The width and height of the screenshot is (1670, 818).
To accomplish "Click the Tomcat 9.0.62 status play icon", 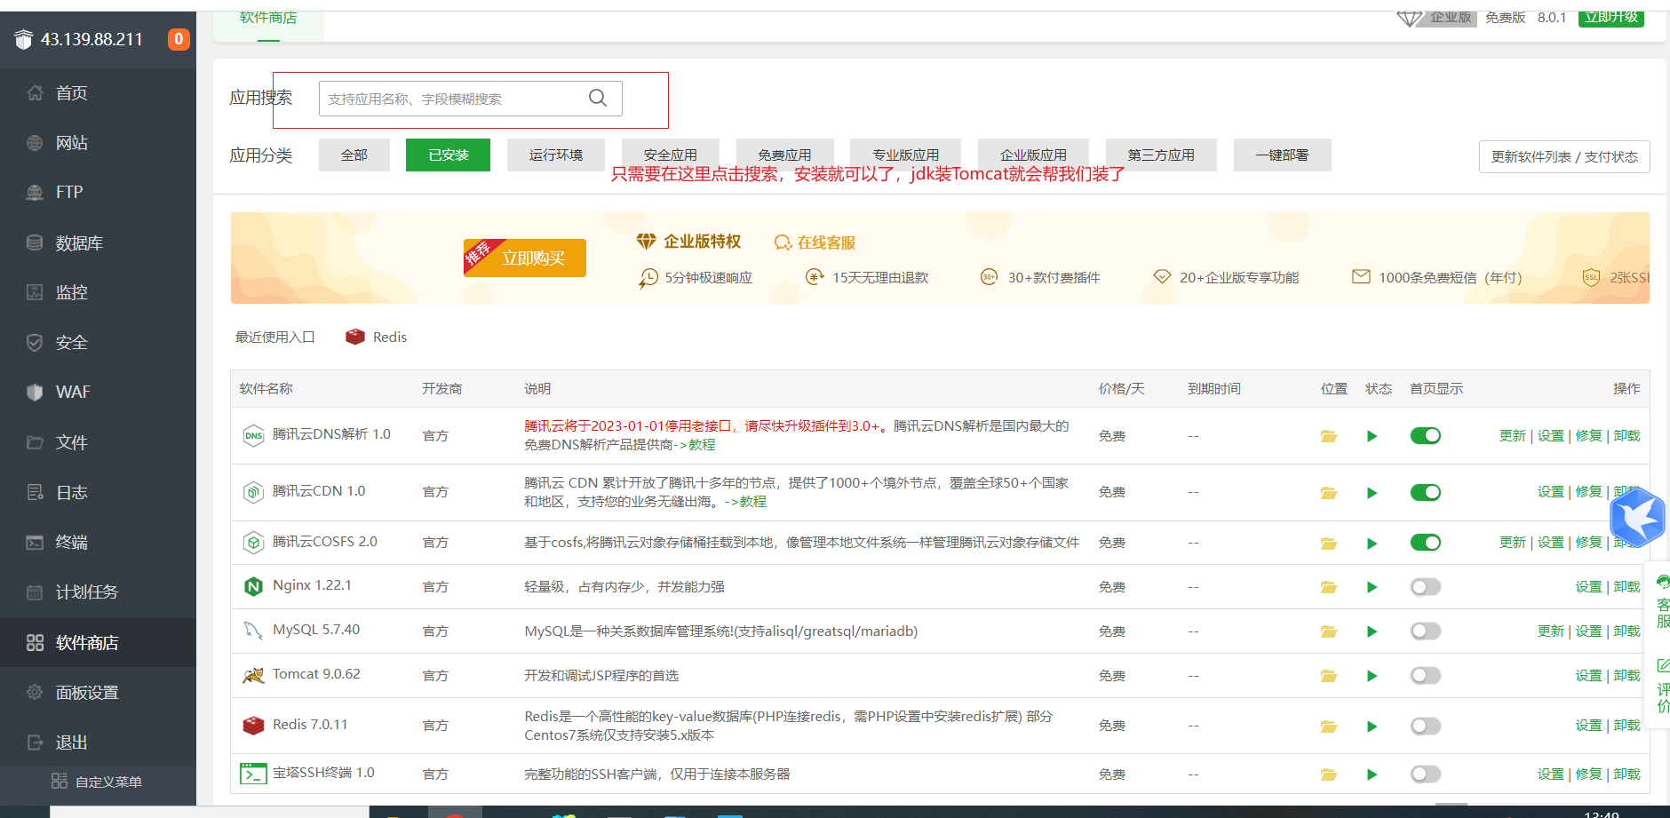I will (1372, 676).
